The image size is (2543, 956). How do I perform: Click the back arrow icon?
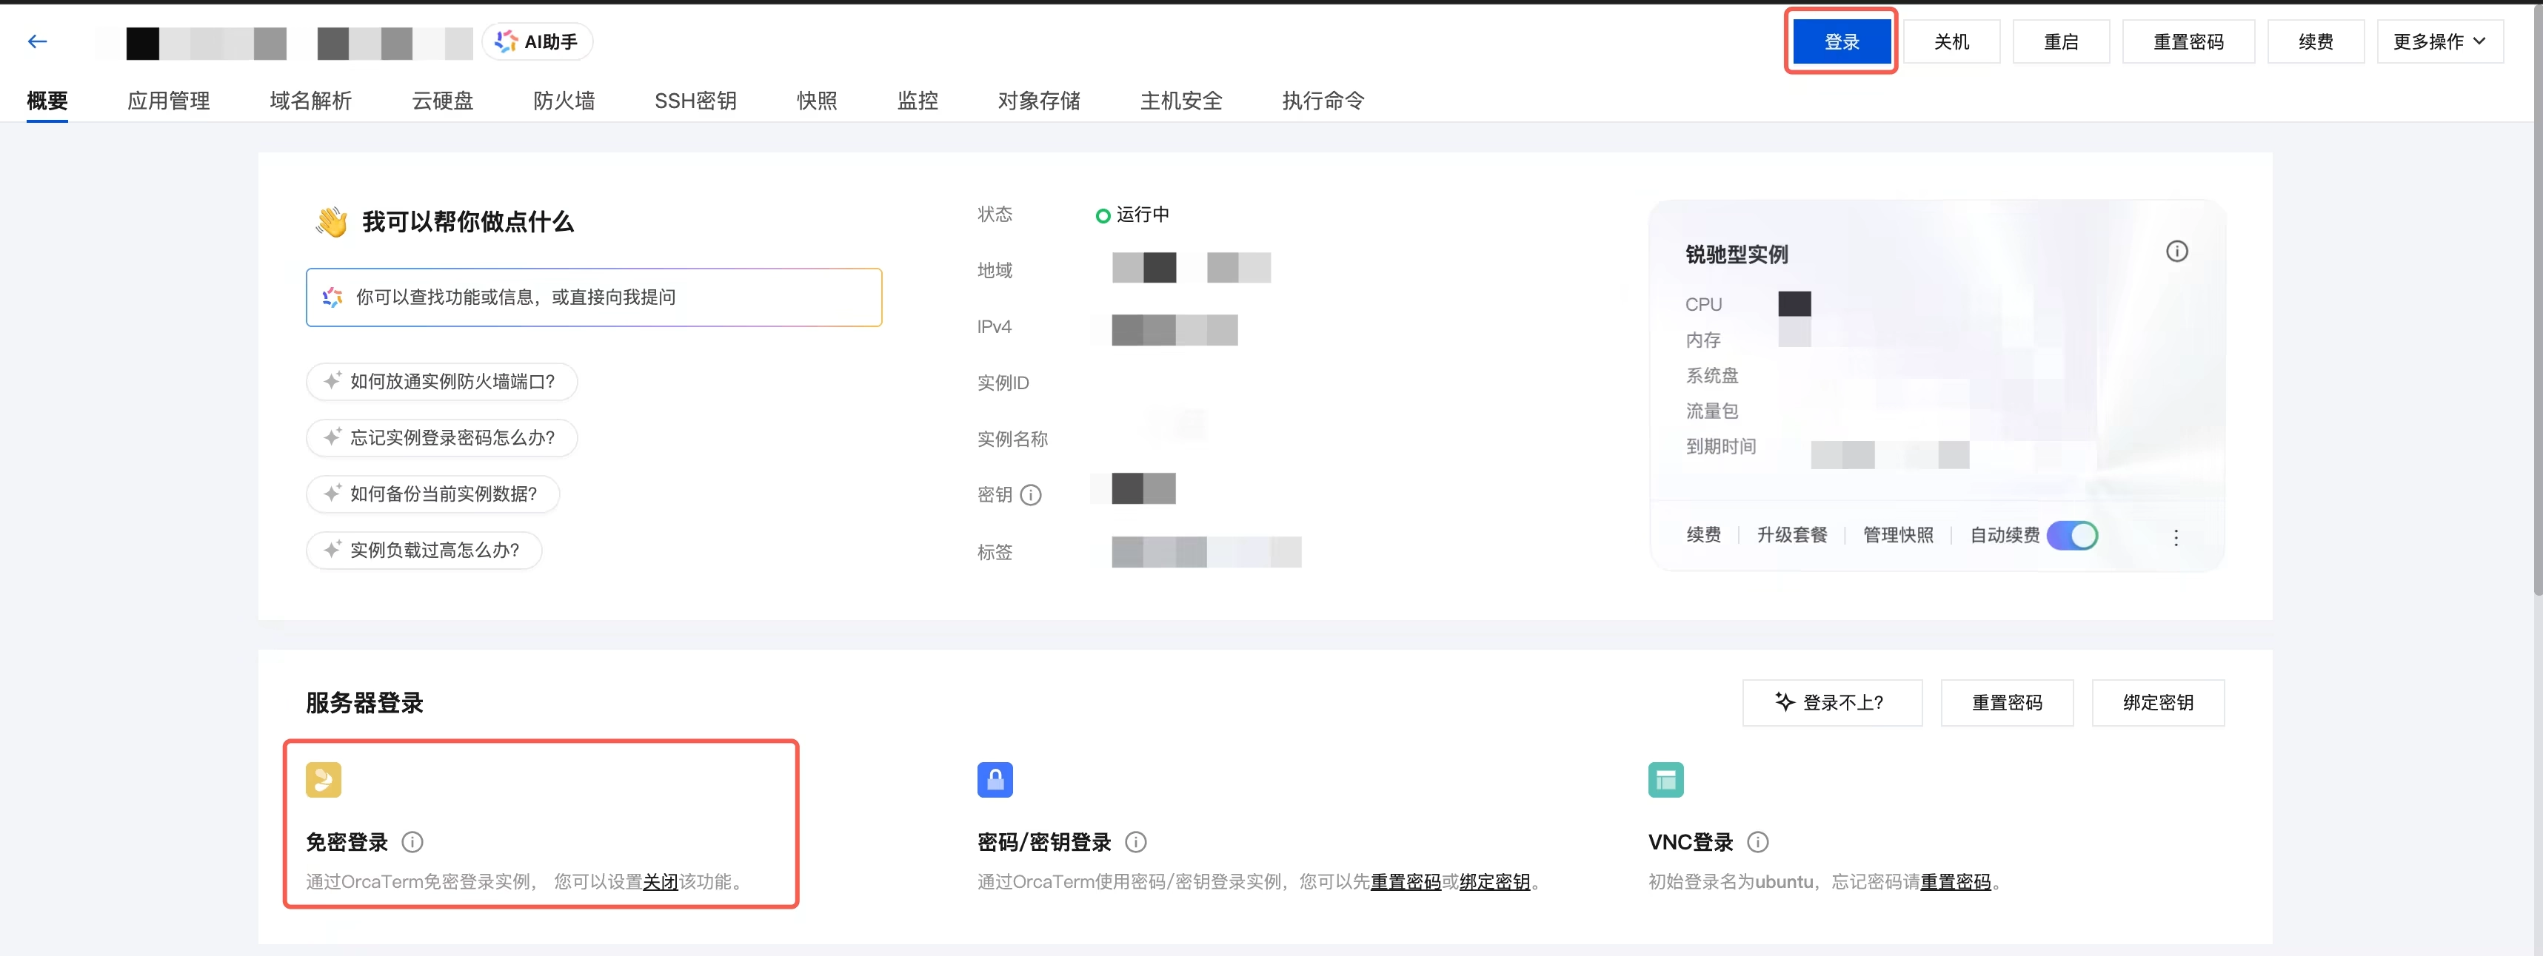(38, 41)
